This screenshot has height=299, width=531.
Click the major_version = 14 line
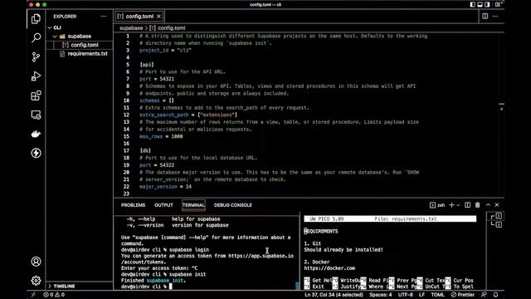(165, 186)
